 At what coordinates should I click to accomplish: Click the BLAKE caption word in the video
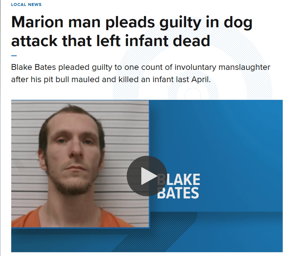coord(179,179)
